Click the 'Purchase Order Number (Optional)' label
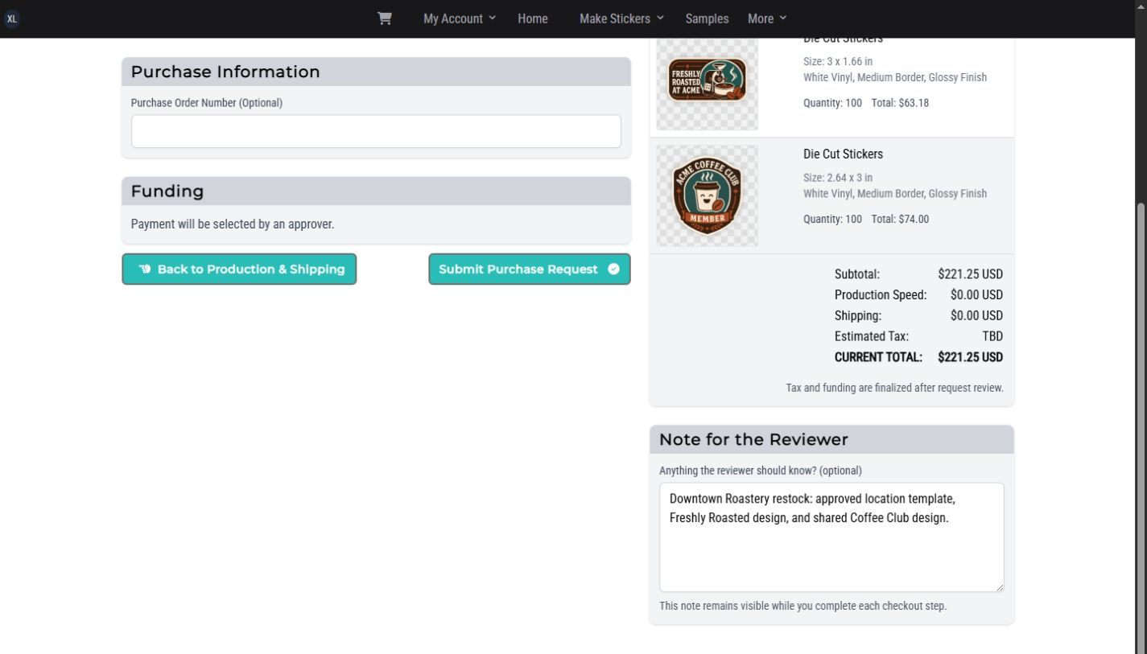Viewport: 1147px width, 654px height. pyautogui.click(x=207, y=103)
